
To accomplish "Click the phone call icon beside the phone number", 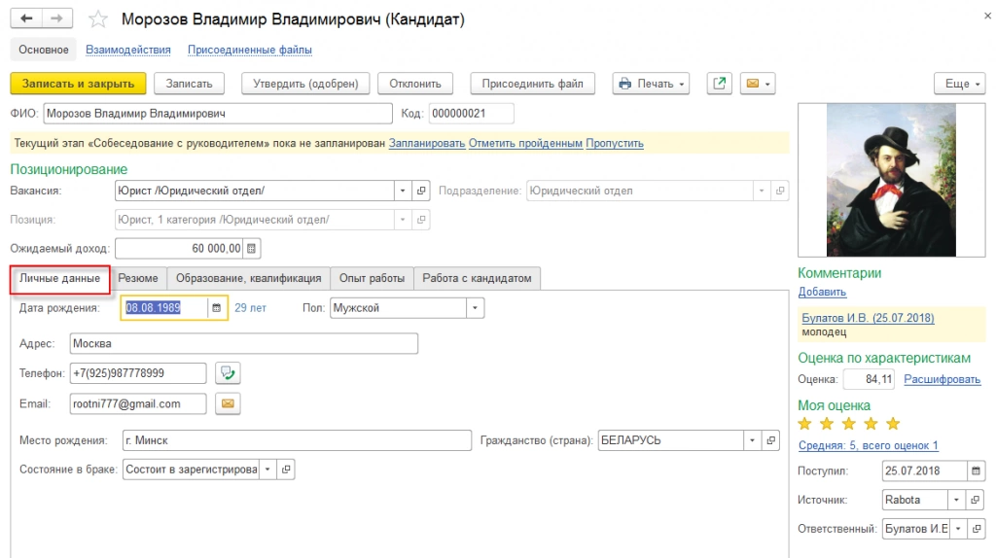I will tap(228, 373).
